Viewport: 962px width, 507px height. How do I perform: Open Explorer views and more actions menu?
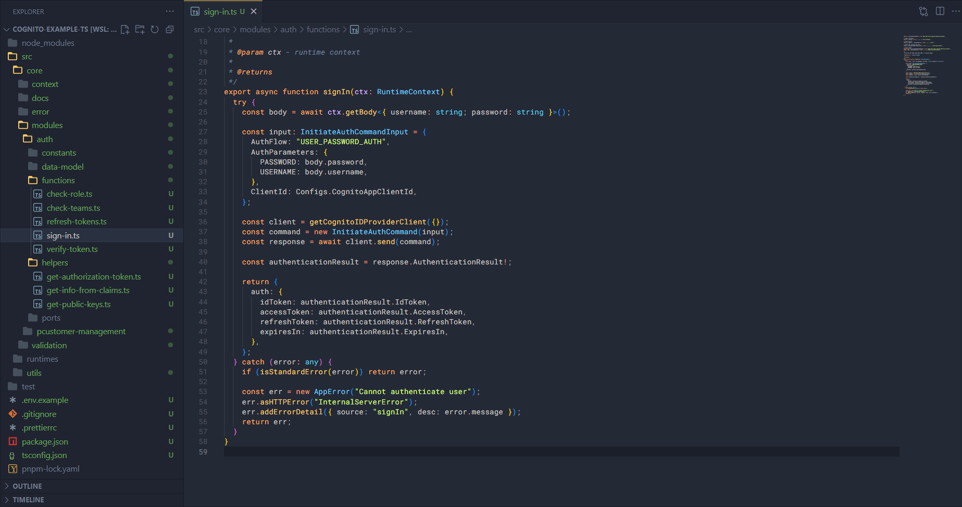point(170,11)
